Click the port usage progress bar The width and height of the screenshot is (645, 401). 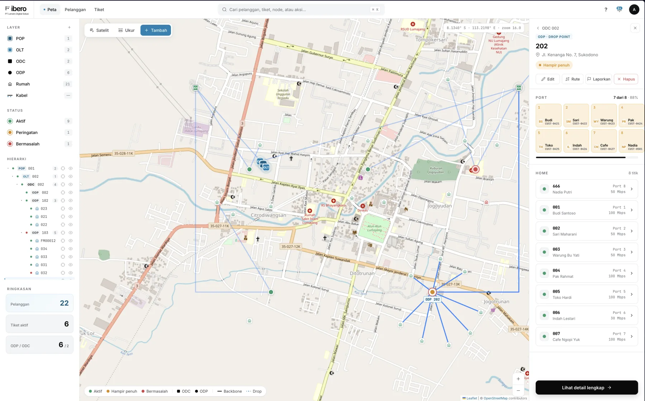click(x=587, y=157)
